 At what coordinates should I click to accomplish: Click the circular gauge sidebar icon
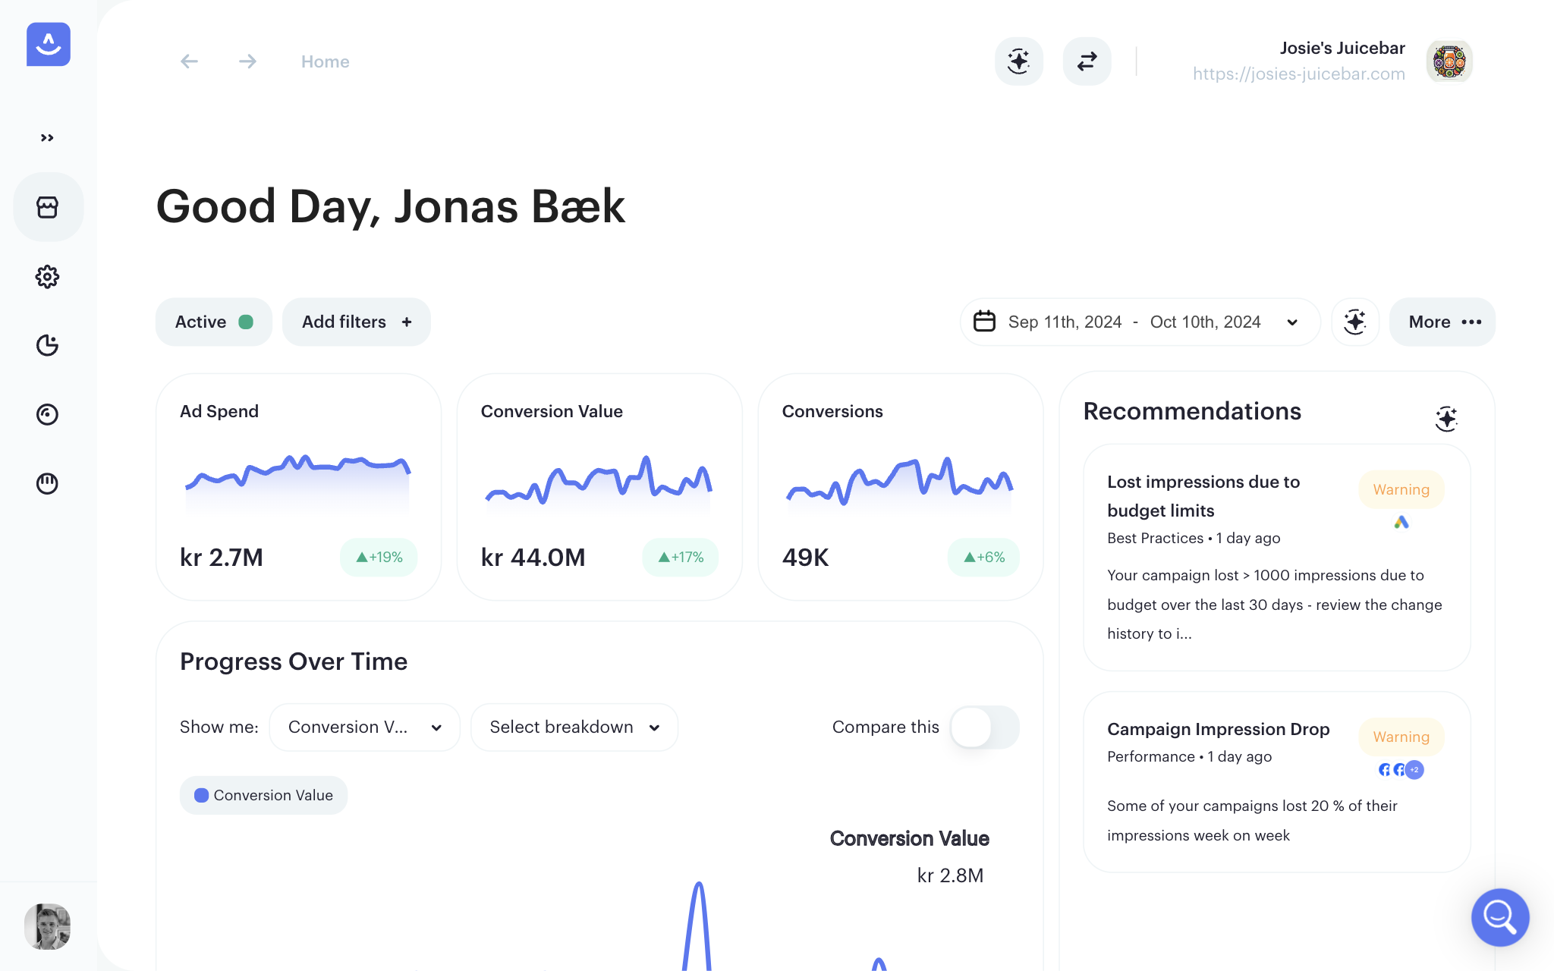(x=47, y=414)
